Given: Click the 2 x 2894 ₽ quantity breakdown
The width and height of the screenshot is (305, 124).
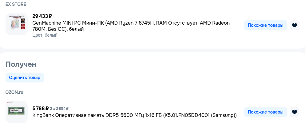Looking at the screenshot, I should [x=59, y=108].
